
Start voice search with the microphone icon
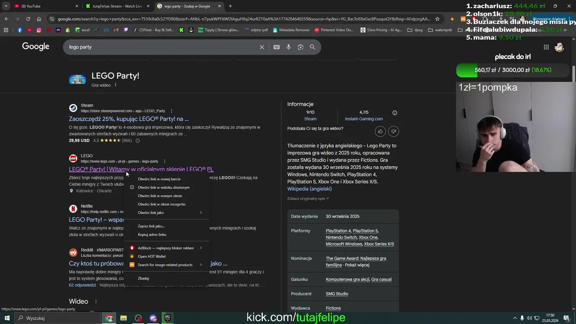tap(288, 47)
